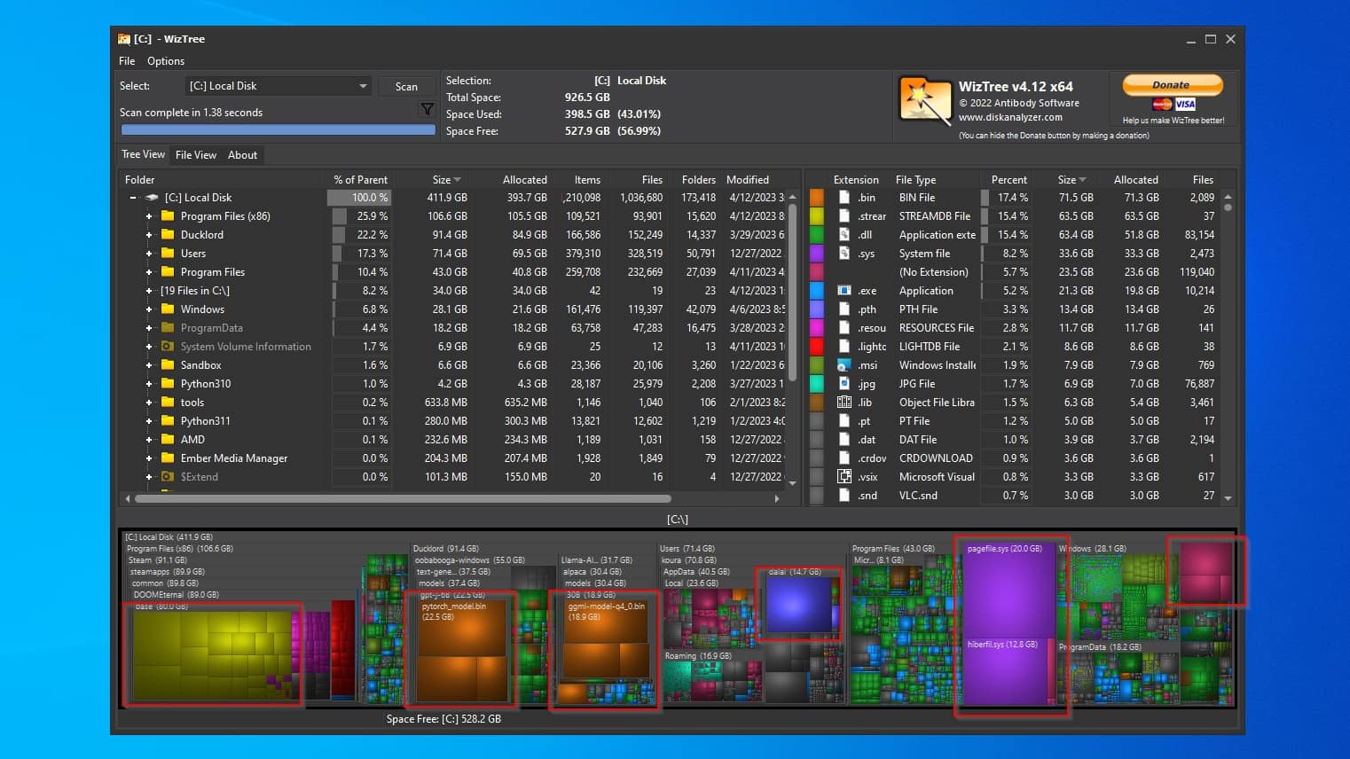This screenshot has width=1350, height=759.
Task: Sort file types by Percent column header
Action: pos(1009,179)
